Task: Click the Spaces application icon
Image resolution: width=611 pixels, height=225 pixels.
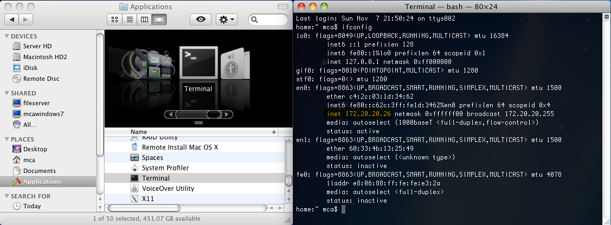Action: [134, 158]
